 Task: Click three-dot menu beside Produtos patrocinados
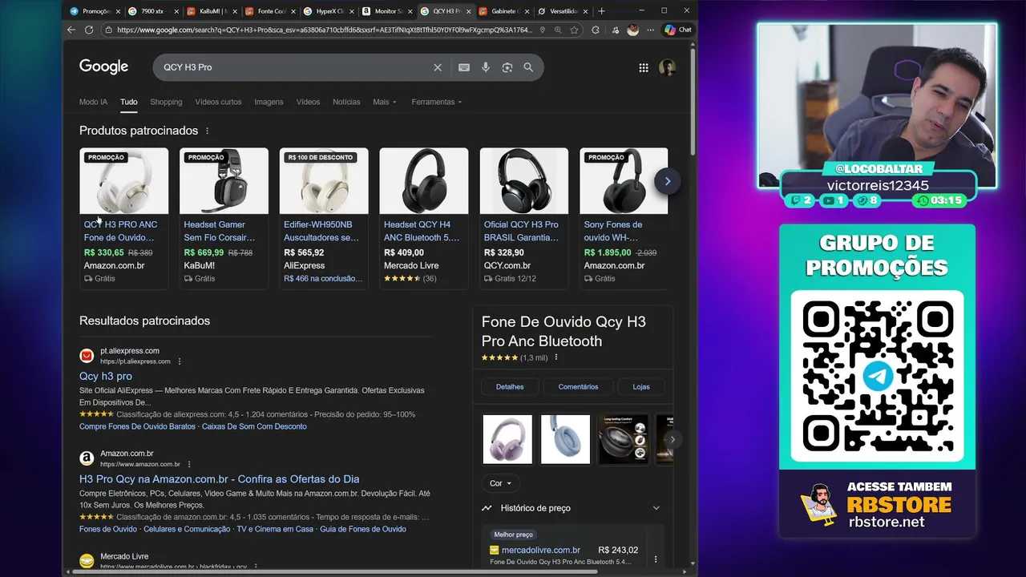tap(207, 131)
